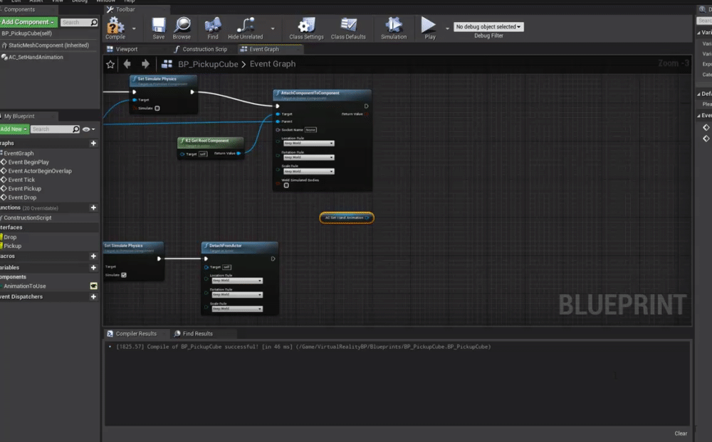Toggle Simulate checkbox on upper Set Simulate Physics node
The width and height of the screenshot is (712, 442).
[157, 108]
